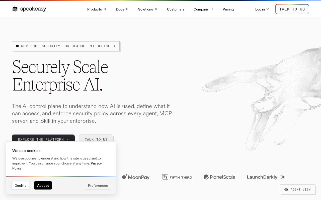Image resolution: width=321 pixels, height=200 pixels.
Task: Click the Talk To Us header button
Action: (x=292, y=9)
